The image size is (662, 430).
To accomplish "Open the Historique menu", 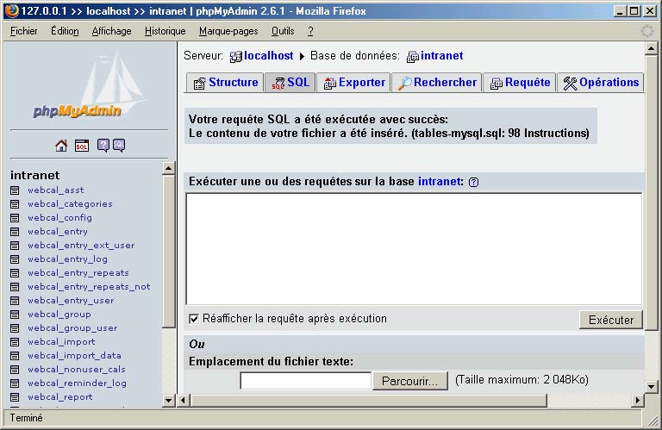I will point(165,31).
